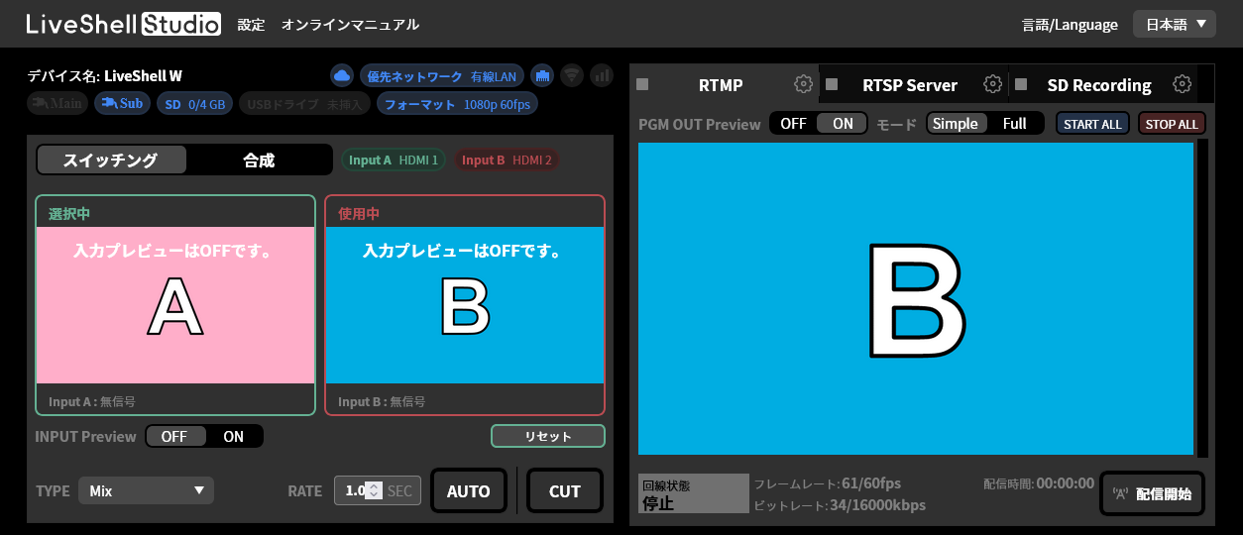Open SD Recording settings gear

pos(1182,84)
